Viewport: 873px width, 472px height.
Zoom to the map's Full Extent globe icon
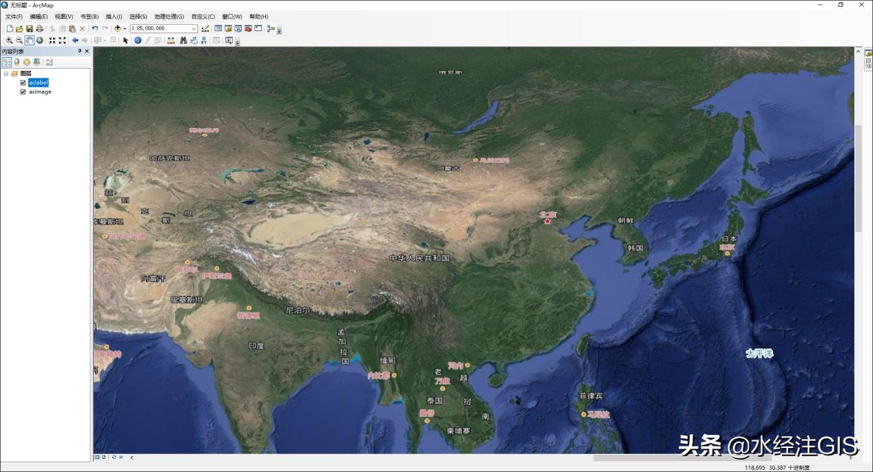click(39, 40)
